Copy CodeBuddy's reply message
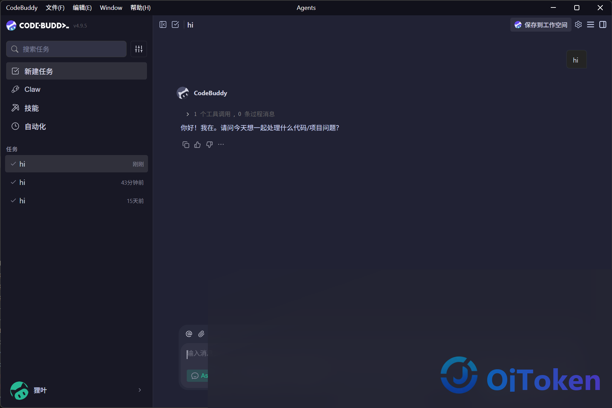 [x=186, y=145]
